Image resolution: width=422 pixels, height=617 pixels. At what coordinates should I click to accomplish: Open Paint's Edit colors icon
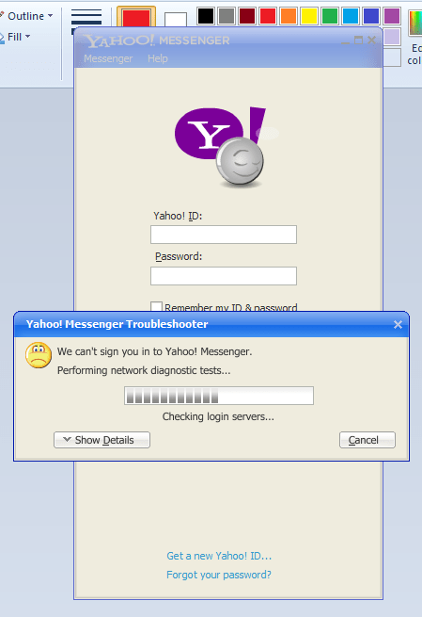(x=414, y=24)
